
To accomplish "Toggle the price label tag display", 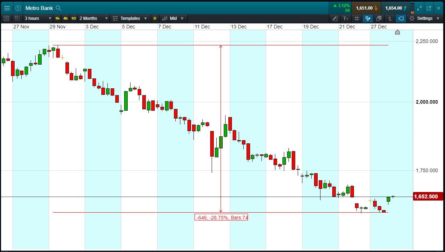I will coord(401,18).
